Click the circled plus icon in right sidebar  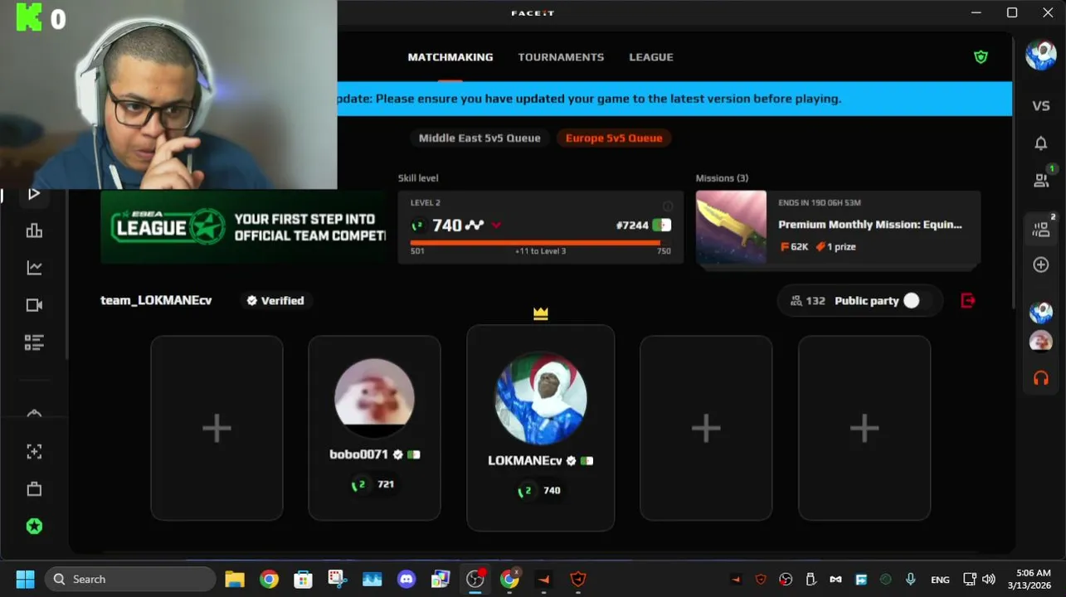1041,265
